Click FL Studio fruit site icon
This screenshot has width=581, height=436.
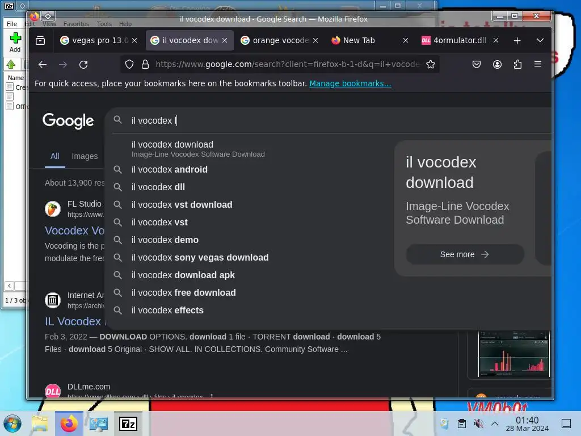point(53,209)
